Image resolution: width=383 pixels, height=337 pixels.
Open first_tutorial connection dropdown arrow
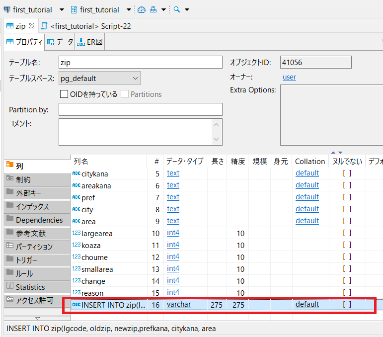(62, 10)
